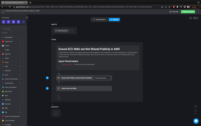Zoom out on the workflow canvas
The width and height of the screenshot is (201, 126).
pyautogui.click(x=196, y=113)
